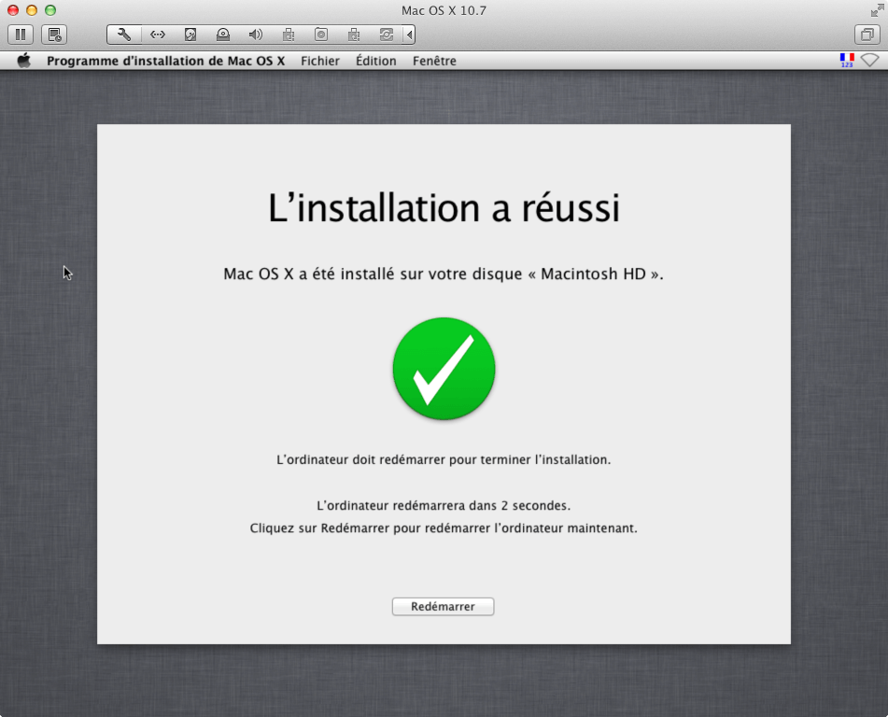Click the line "L'ordinateur doit redémarrer pour terminer l'installation."

(444, 459)
